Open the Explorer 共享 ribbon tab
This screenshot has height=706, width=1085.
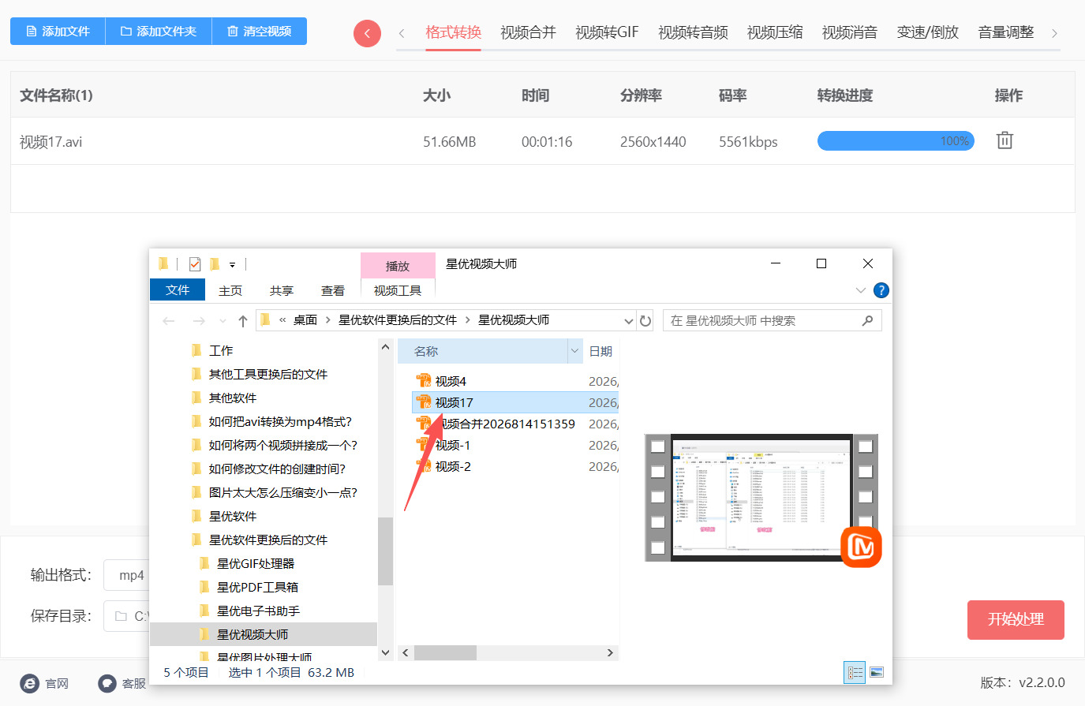(x=282, y=291)
